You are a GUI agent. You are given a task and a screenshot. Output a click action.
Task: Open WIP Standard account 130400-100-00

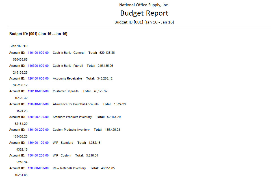(38, 143)
